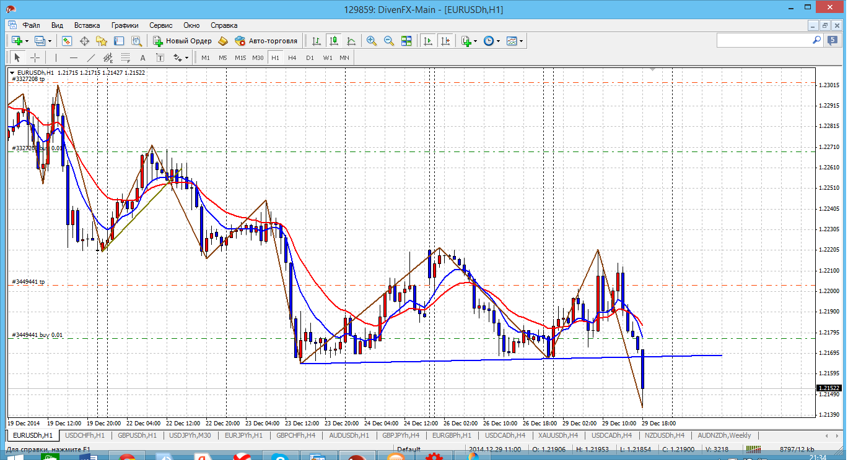Switch to the GBPUSDh,H1 chart tab
848x460 pixels.
[x=136, y=435]
